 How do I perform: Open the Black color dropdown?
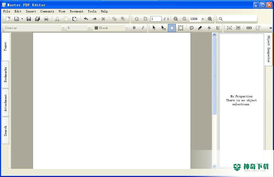(127, 28)
